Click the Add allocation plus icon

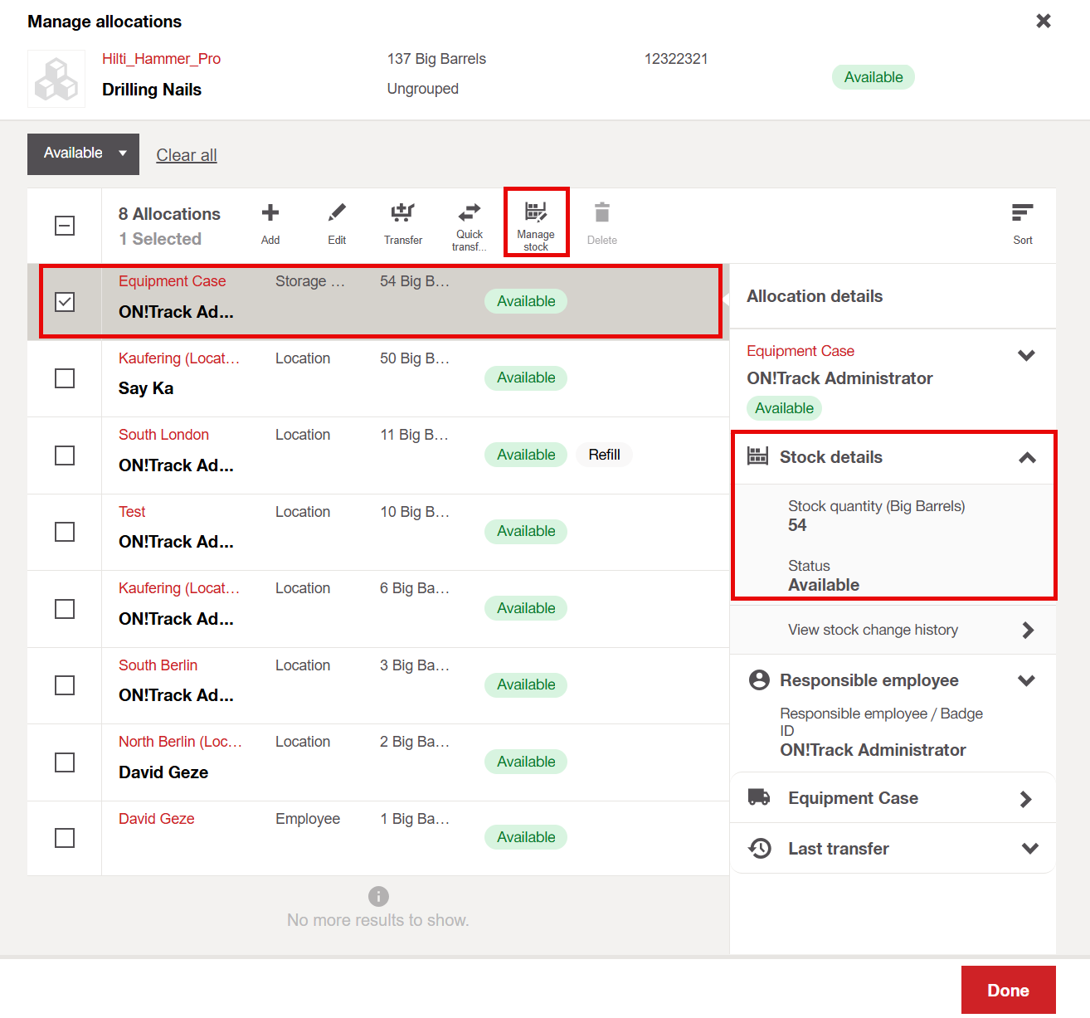pyautogui.click(x=270, y=214)
